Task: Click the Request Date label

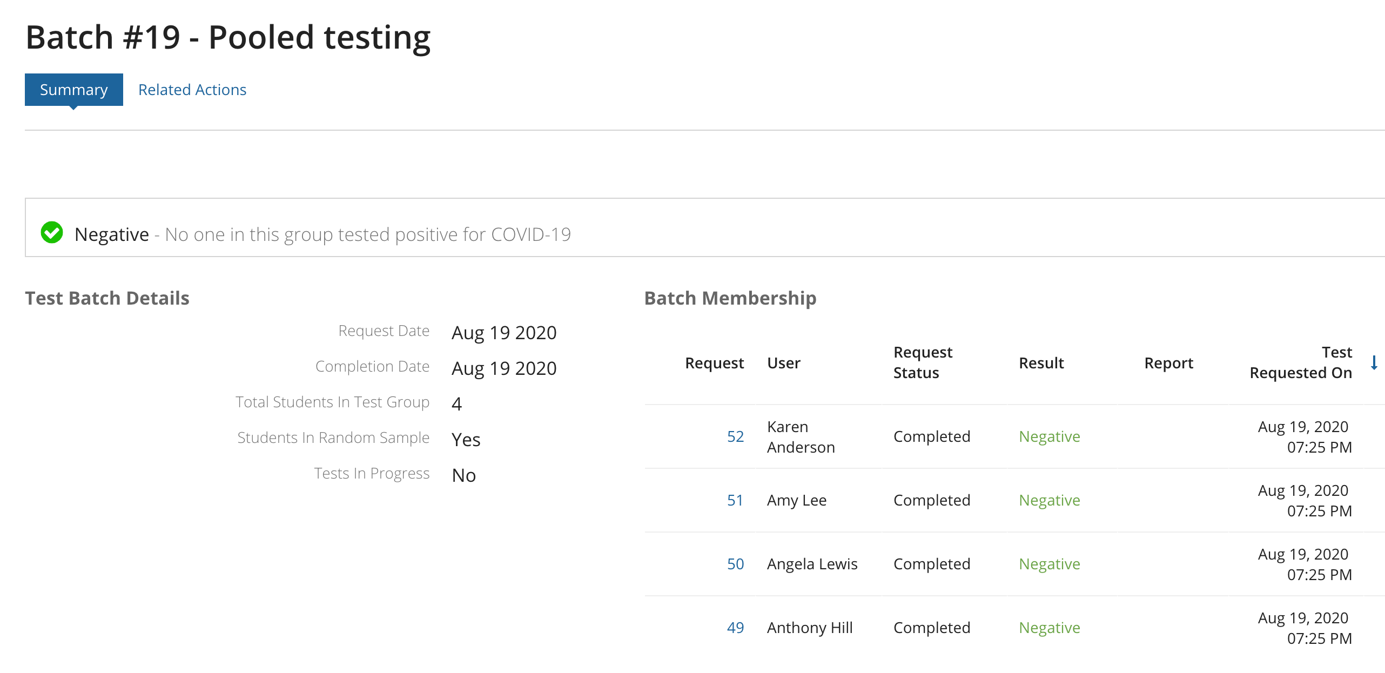Action: click(384, 331)
